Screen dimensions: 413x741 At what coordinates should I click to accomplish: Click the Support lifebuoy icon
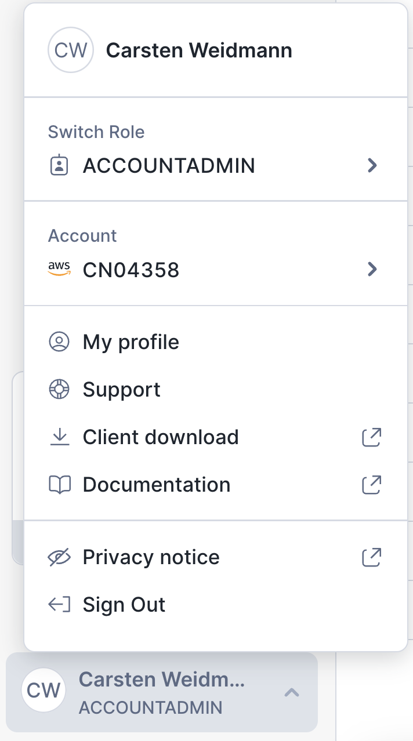pos(59,390)
